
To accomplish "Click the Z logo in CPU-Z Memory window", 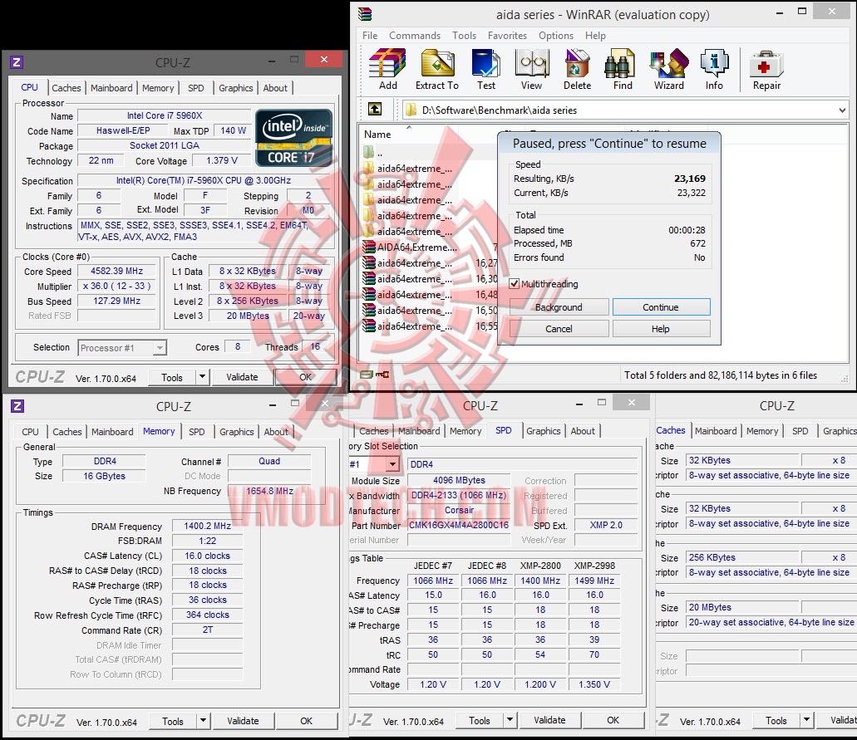I will click(17, 406).
